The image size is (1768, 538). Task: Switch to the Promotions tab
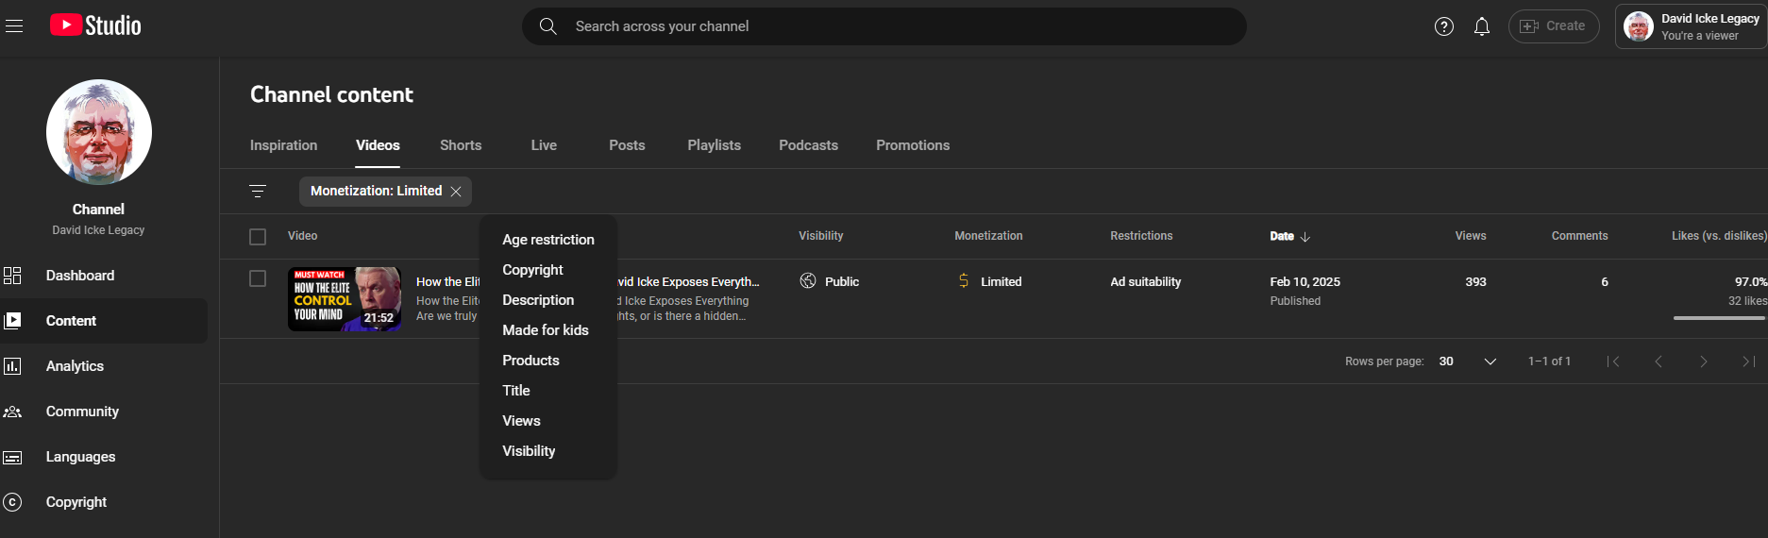pos(913,145)
